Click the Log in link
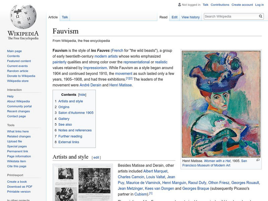268x201 pixels. pos(259,5)
